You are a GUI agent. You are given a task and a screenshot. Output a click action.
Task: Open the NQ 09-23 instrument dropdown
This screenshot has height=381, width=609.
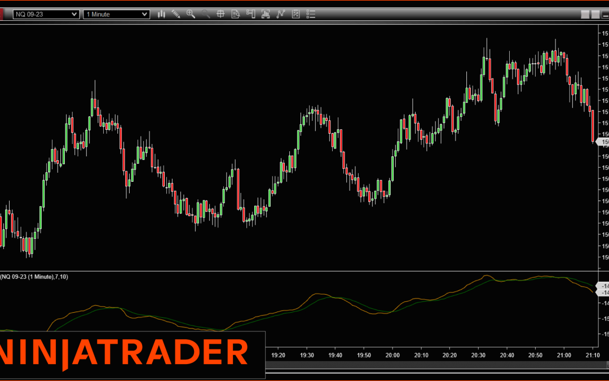pos(46,14)
